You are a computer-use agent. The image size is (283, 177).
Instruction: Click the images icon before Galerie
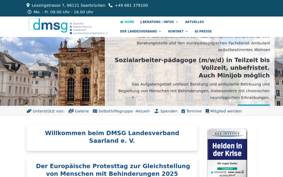[x=71, y=111]
